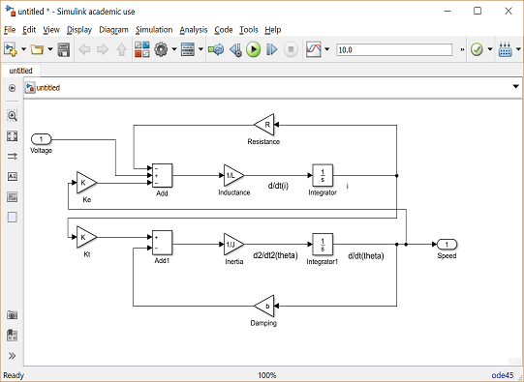Run the simulation with the green Play button
Viewport: 524px width, 382px height.
click(254, 49)
